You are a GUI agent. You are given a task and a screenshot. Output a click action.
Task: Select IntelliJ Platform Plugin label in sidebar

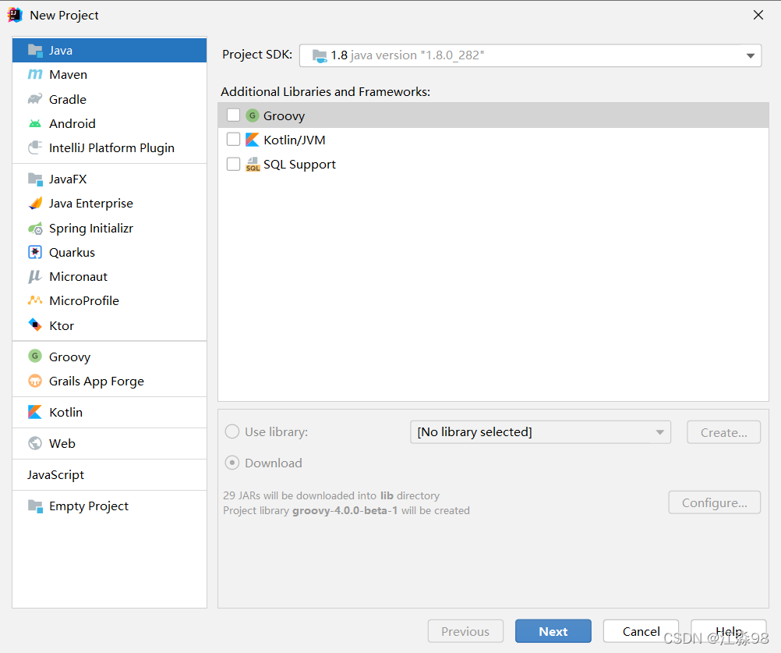(111, 148)
